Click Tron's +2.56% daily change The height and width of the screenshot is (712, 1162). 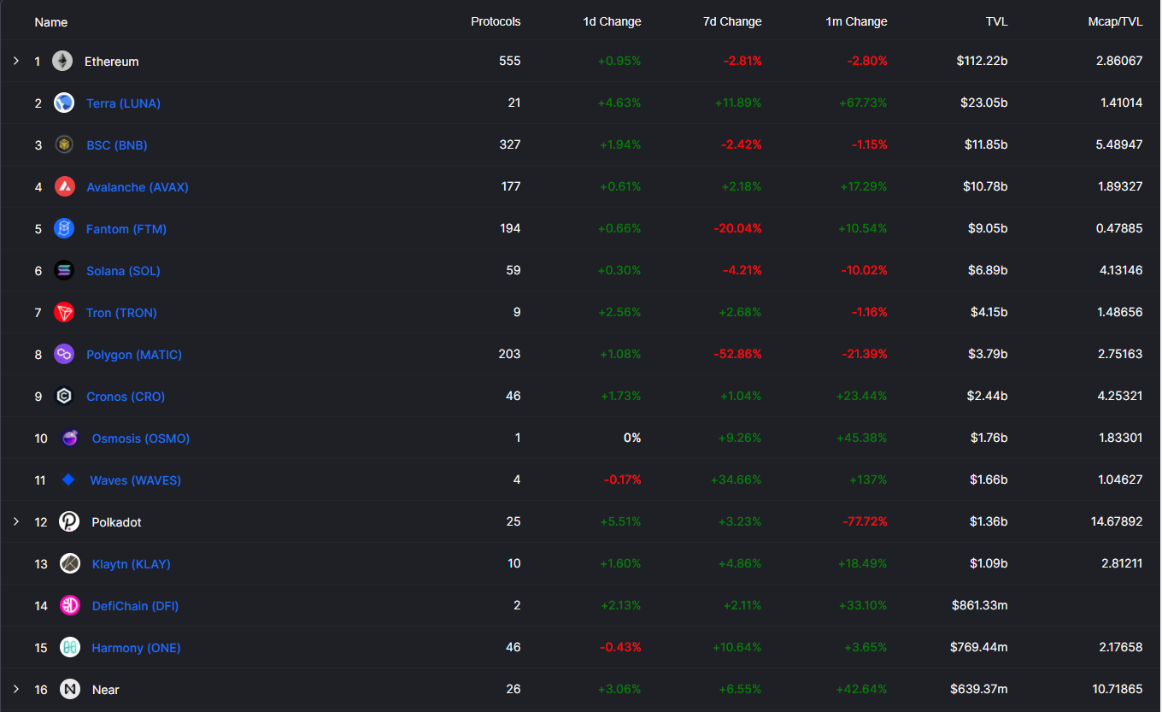pyautogui.click(x=620, y=312)
